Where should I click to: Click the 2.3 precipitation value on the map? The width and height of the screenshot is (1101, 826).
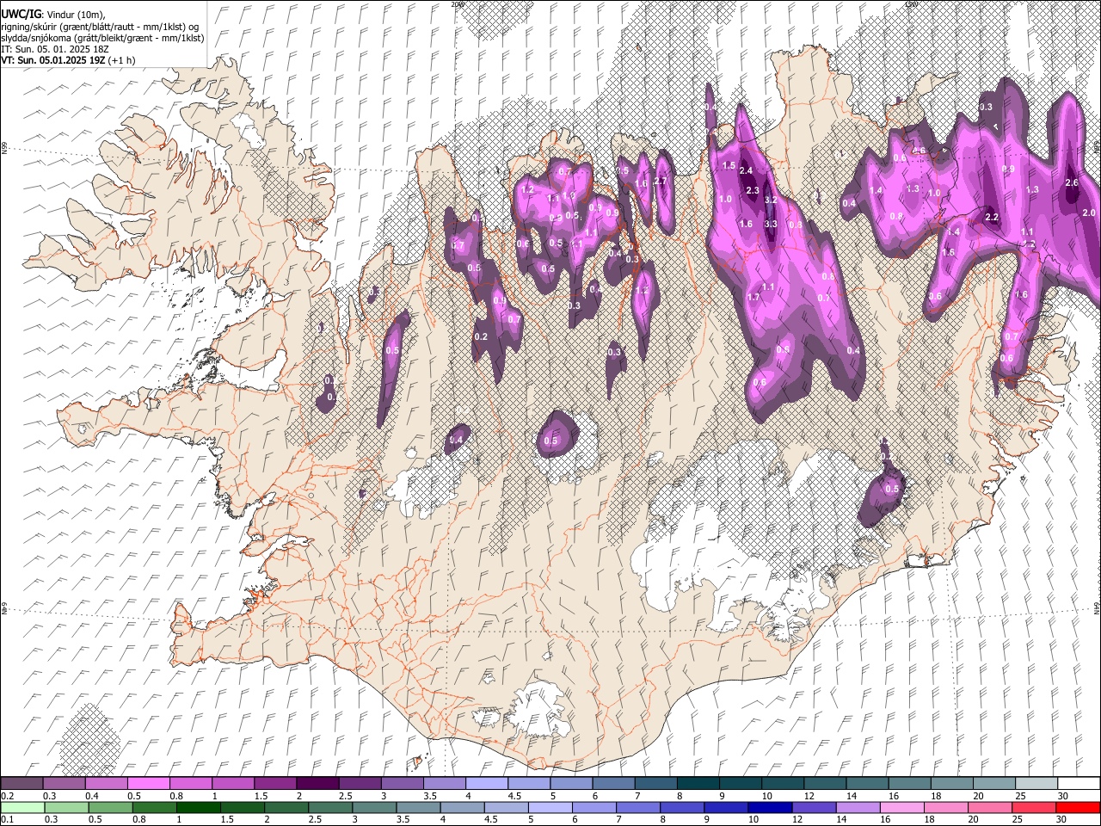coord(752,191)
